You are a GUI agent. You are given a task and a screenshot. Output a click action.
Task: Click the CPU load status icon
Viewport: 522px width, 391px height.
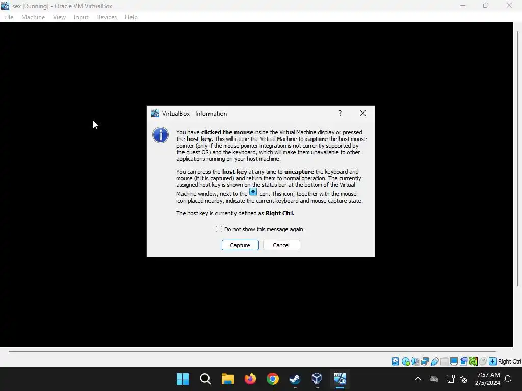[x=474, y=361]
